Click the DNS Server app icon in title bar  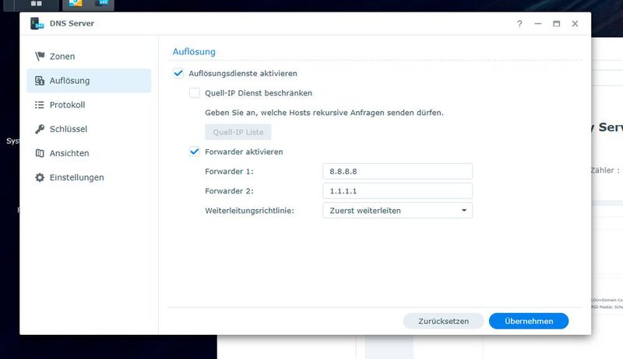(37, 23)
